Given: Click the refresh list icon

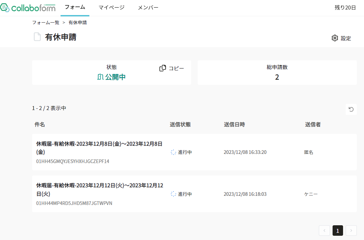Looking at the screenshot, I should (x=351, y=109).
